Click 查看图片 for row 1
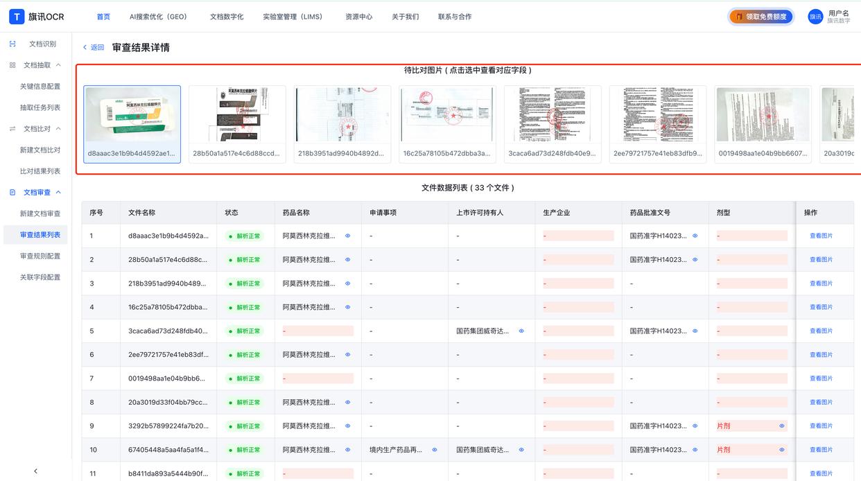Screen dimensions: 861x481 point(821,236)
